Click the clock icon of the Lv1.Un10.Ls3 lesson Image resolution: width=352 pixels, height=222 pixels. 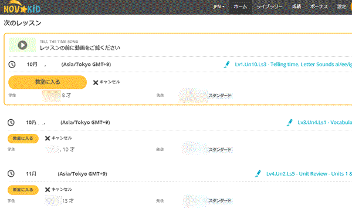coord(12,65)
